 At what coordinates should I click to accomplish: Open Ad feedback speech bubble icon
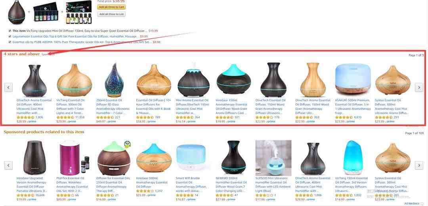click(422, 204)
